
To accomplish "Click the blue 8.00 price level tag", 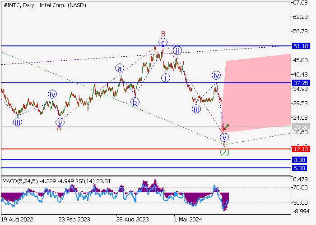I will (299, 160).
